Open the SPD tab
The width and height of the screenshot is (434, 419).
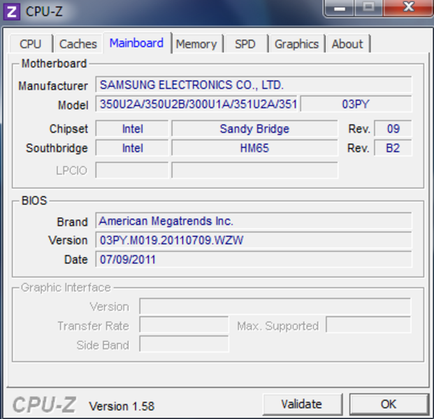(x=245, y=44)
